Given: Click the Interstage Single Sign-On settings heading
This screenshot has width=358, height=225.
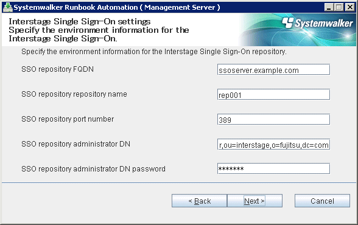Looking at the screenshot, I should pyautogui.click(x=79, y=22).
